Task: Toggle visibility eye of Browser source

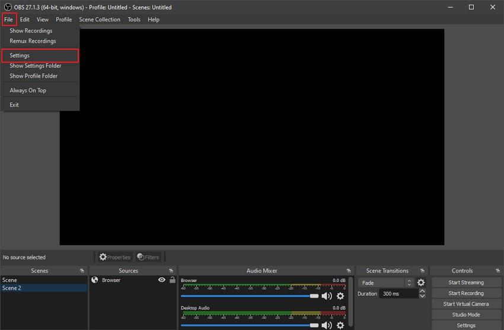Action: pos(162,280)
